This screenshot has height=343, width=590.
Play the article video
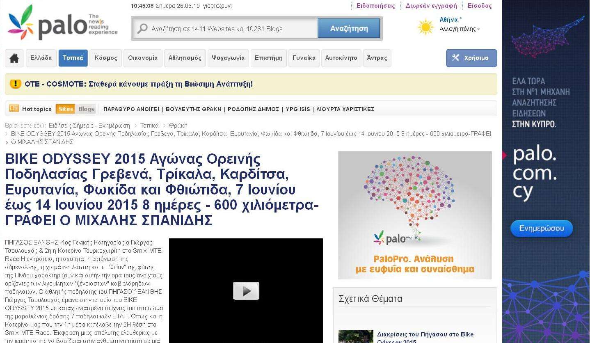tap(246, 291)
